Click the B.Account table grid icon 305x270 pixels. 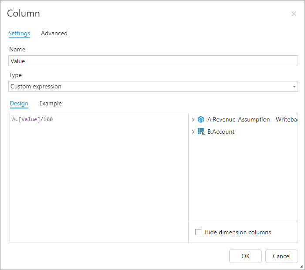pyautogui.click(x=201, y=132)
